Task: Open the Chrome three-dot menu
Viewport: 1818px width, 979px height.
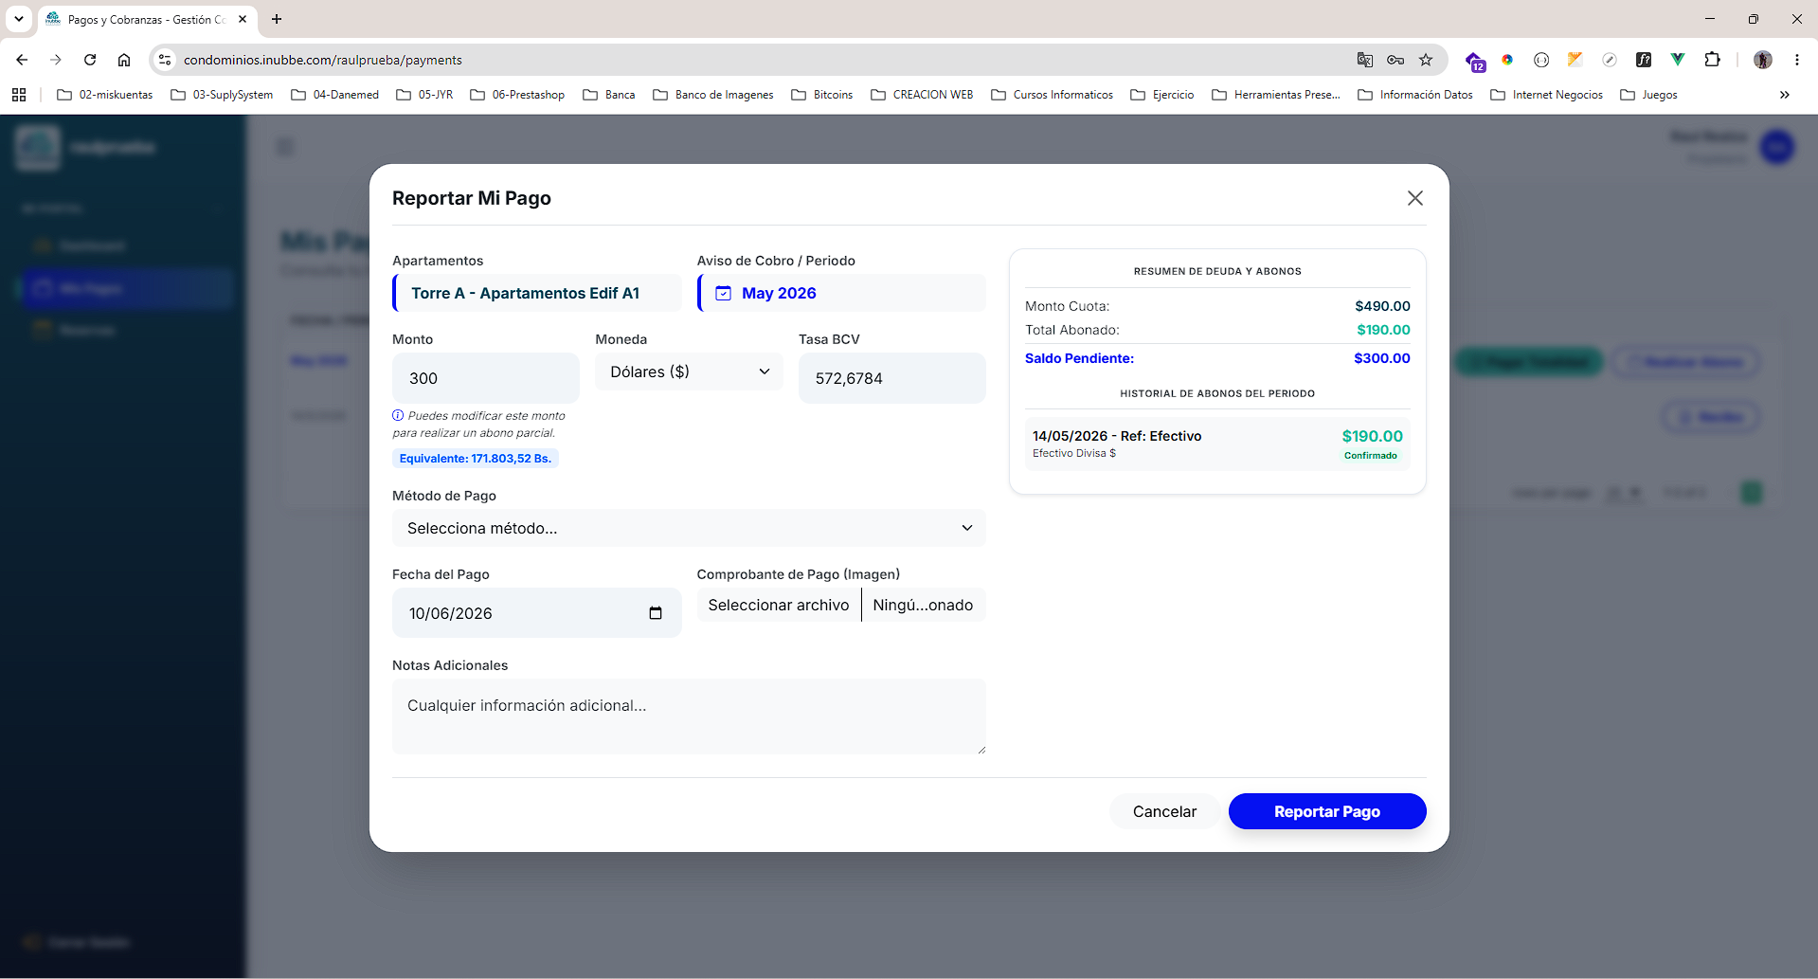Action: [1796, 60]
